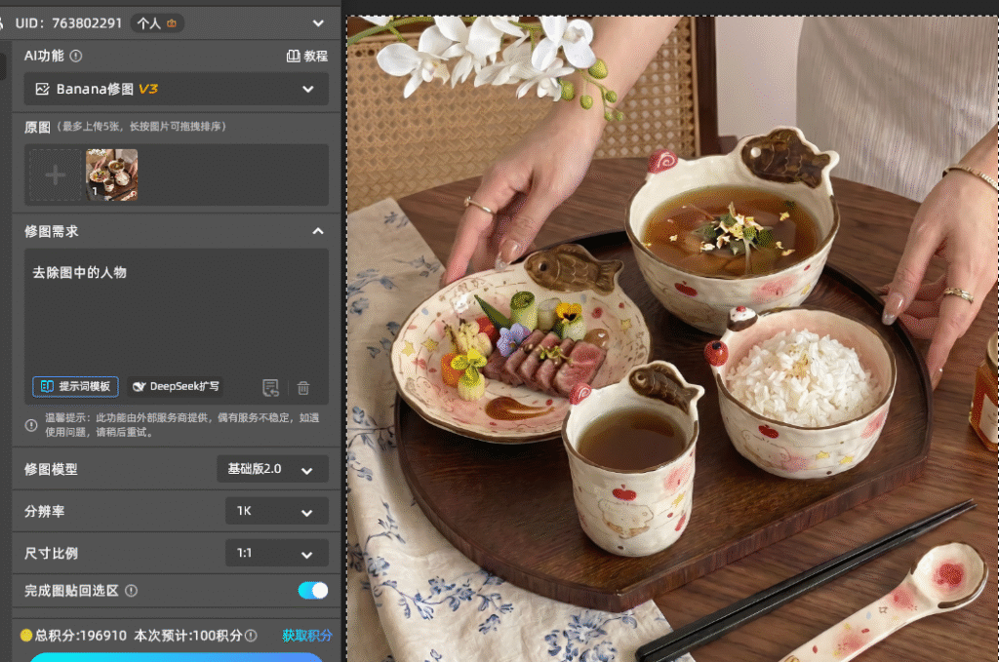This screenshot has width=999, height=662.
Task: Expand the UID account chevron
Action: click(x=319, y=23)
